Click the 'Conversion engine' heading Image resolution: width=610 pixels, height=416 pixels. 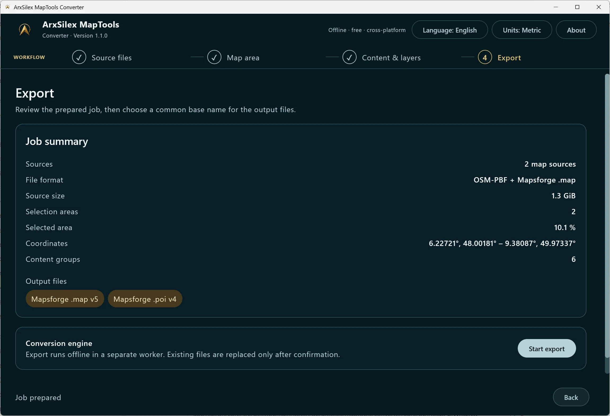[x=59, y=343]
